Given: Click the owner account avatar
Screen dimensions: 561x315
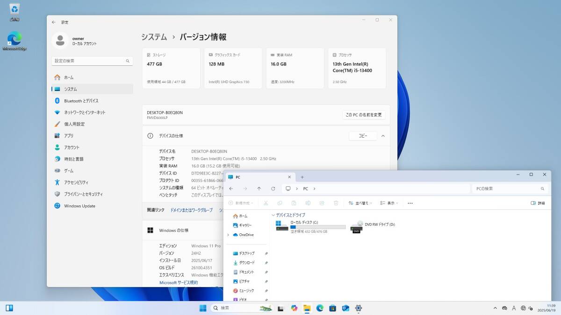Looking at the screenshot, I should (60, 41).
